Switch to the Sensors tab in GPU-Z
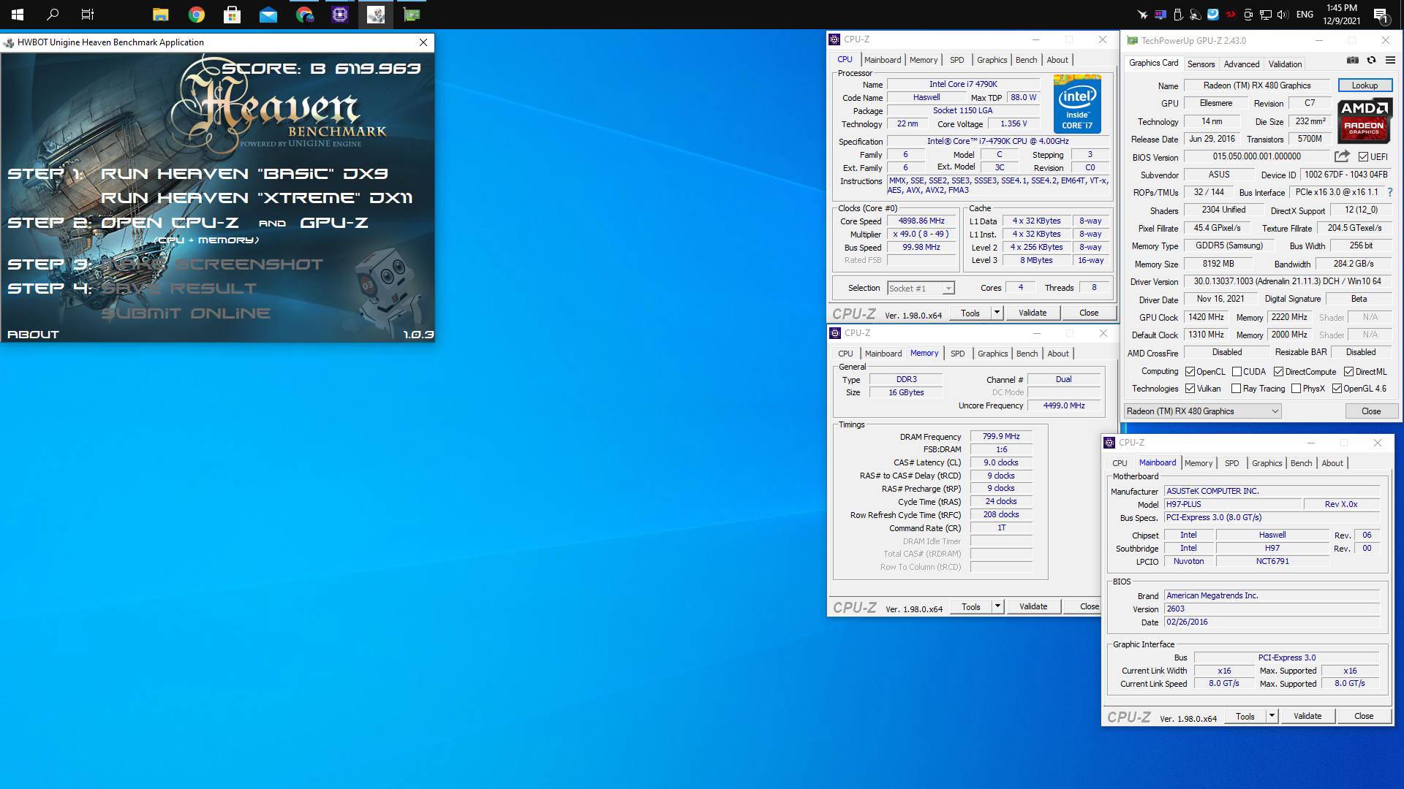 (1201, 64)
